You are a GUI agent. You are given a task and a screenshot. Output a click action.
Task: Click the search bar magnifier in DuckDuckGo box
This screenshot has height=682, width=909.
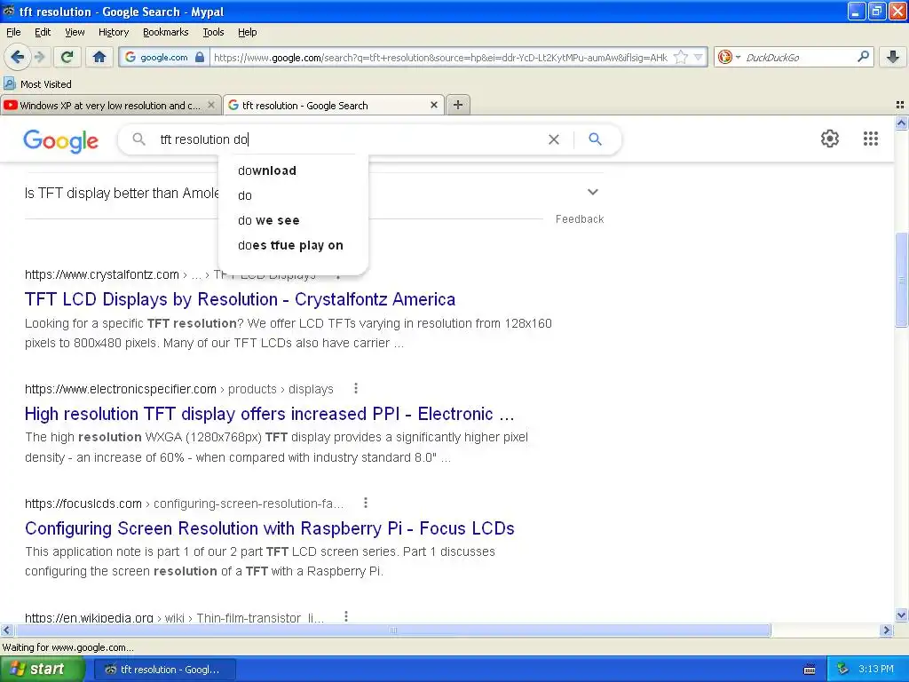863,57
